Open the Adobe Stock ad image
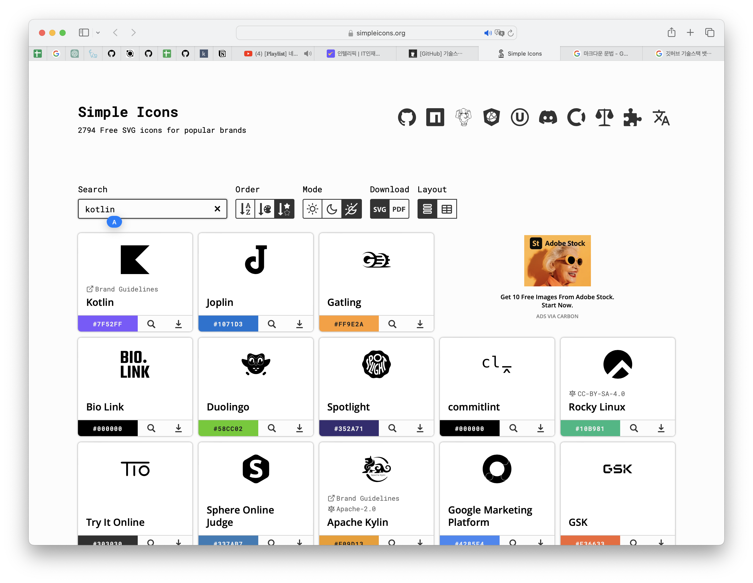Viewport: 753px width, 583px height. pos(557,261)
